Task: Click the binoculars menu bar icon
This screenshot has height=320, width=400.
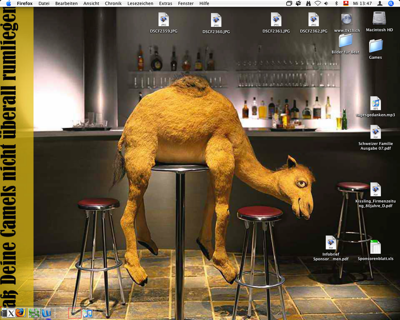Action: 308,3
